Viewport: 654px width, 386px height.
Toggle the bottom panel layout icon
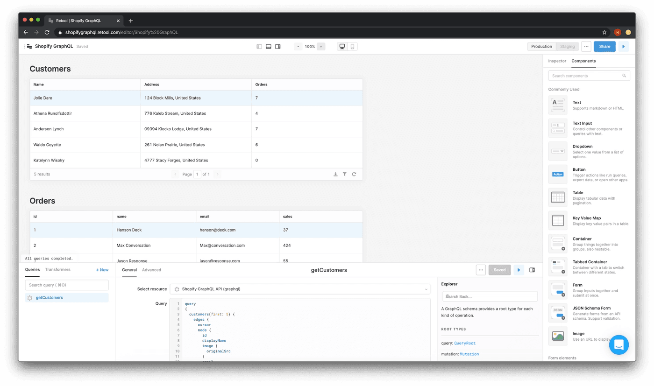point(269,47)
